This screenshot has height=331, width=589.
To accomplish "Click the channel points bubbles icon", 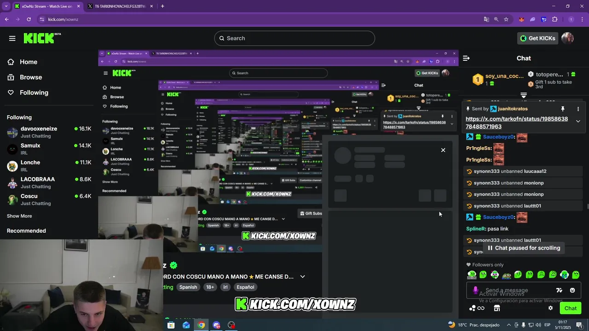I will click(x=472, y=308).
